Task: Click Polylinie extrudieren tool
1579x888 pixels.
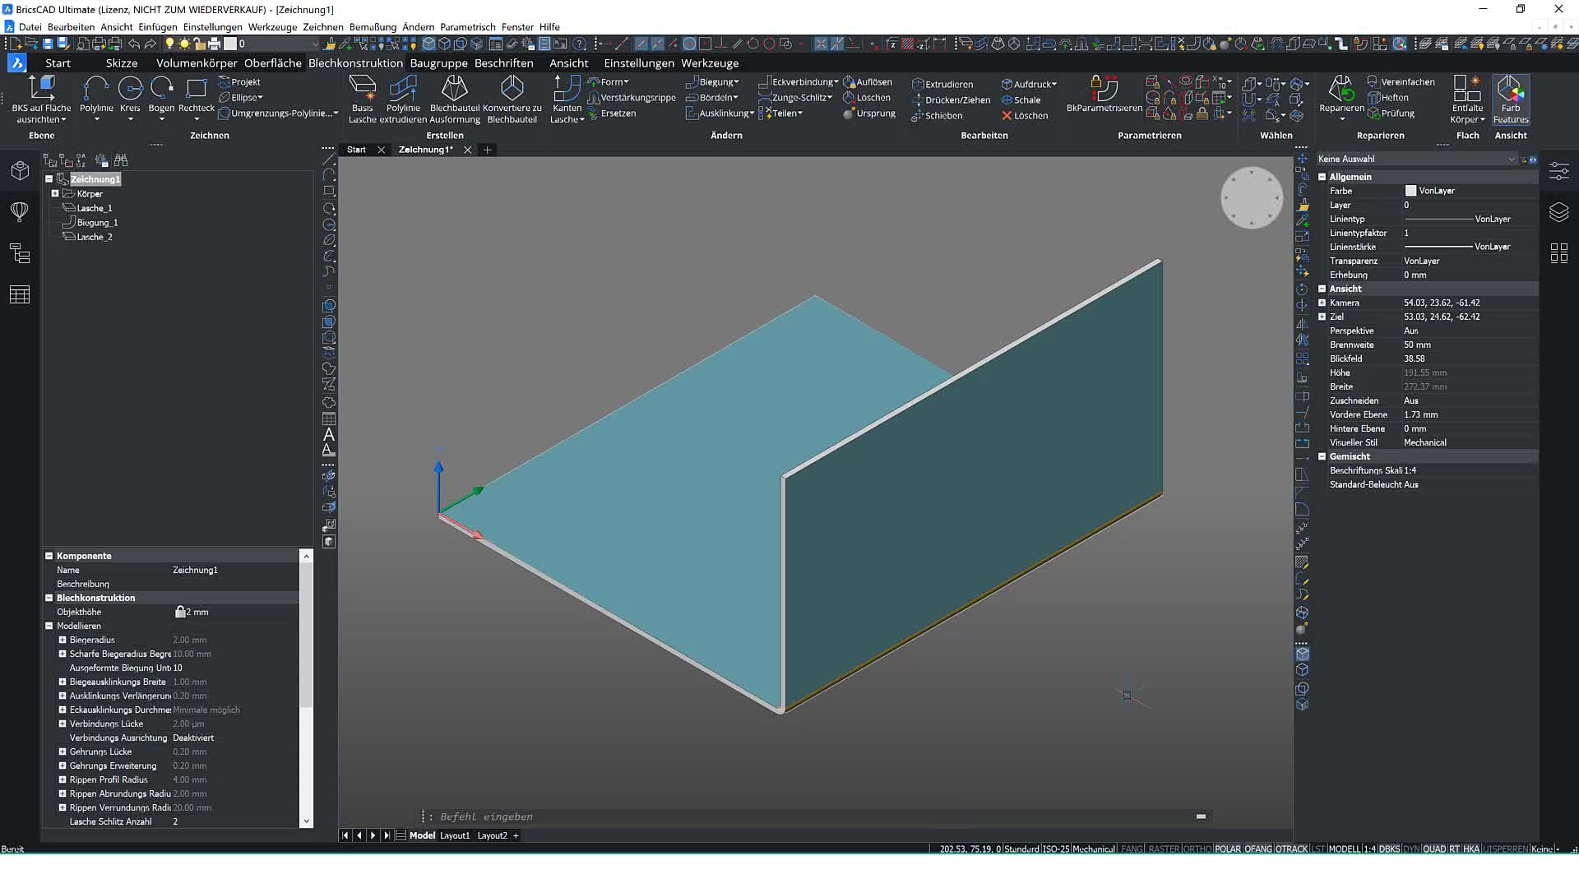Action: point(403,99)
